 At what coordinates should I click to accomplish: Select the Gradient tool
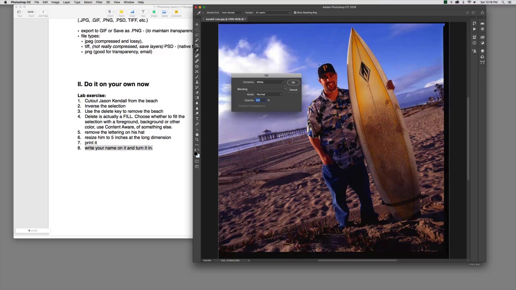coord(197,97)
